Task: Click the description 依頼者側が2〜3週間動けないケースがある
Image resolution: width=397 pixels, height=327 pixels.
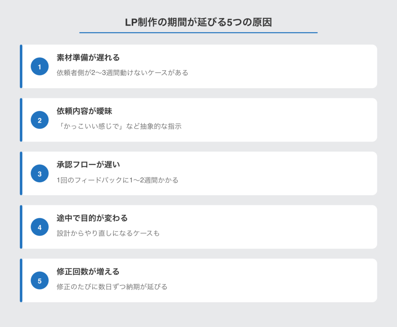Action: (122, 73)
